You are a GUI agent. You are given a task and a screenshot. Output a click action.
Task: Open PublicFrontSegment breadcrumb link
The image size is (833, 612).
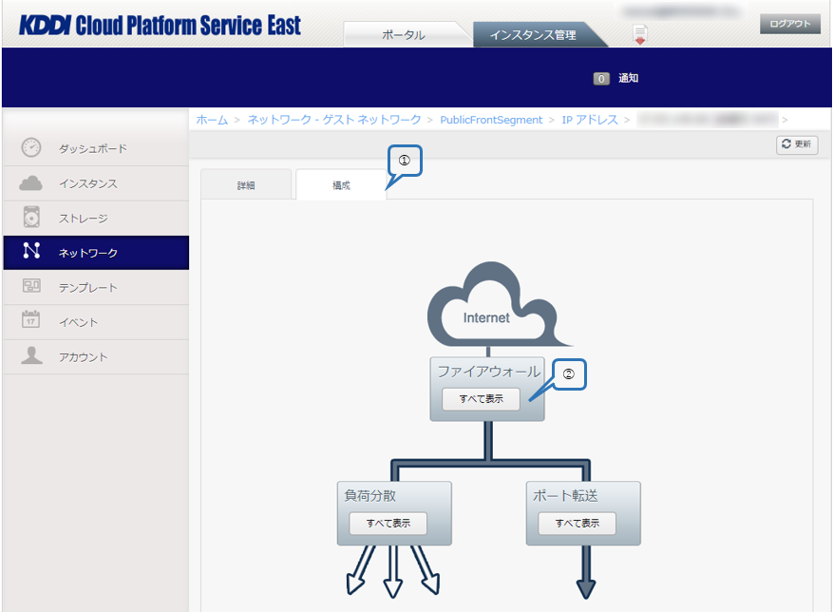pyautogui.click(x=491, y=120)
